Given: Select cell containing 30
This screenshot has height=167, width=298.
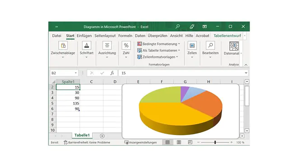Looking at the screenshot, I should (x=68, y=93).
